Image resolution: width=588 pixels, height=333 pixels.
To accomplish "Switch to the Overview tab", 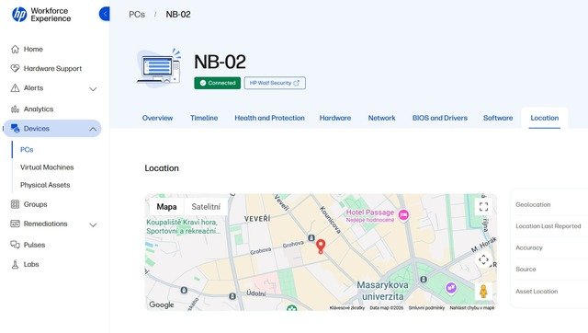I will tap(157, 118).
